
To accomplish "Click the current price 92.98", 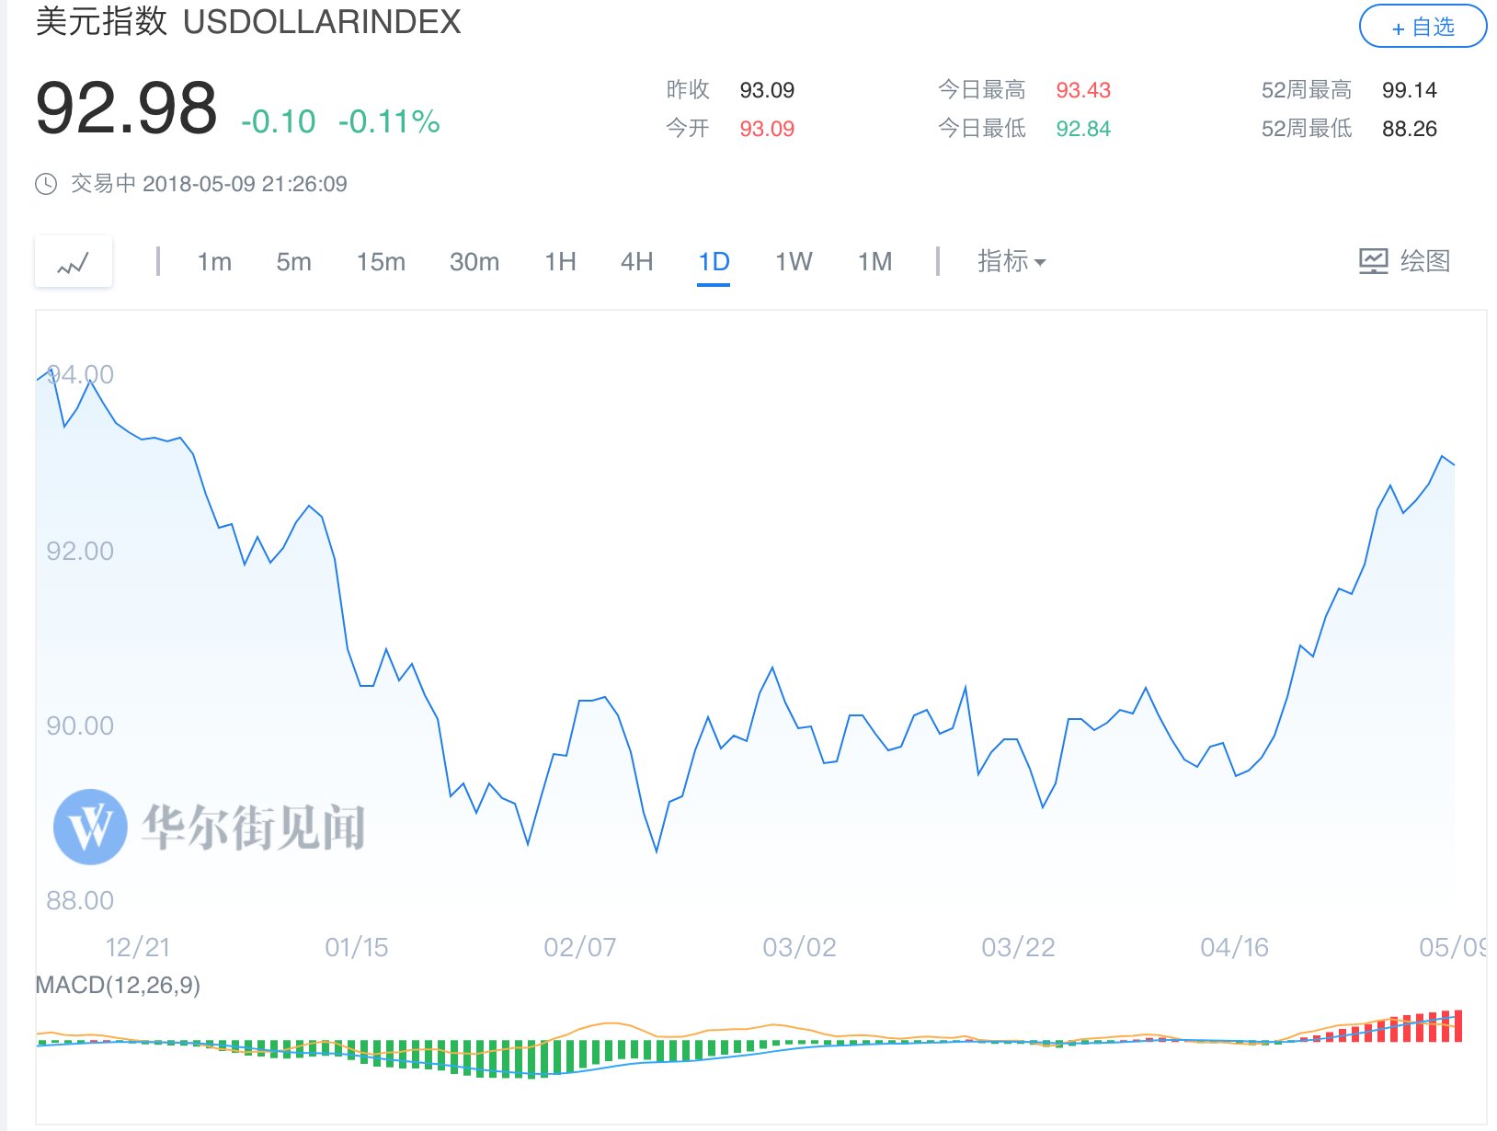I will click(x=126, y=109).
